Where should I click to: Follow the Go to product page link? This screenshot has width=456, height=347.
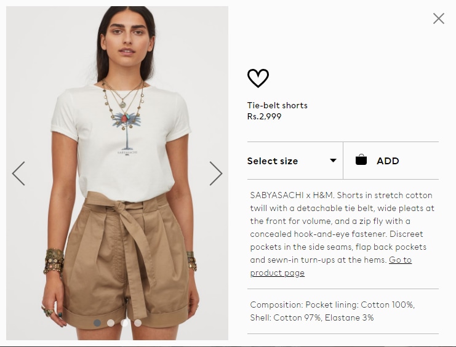coord(330,266)
